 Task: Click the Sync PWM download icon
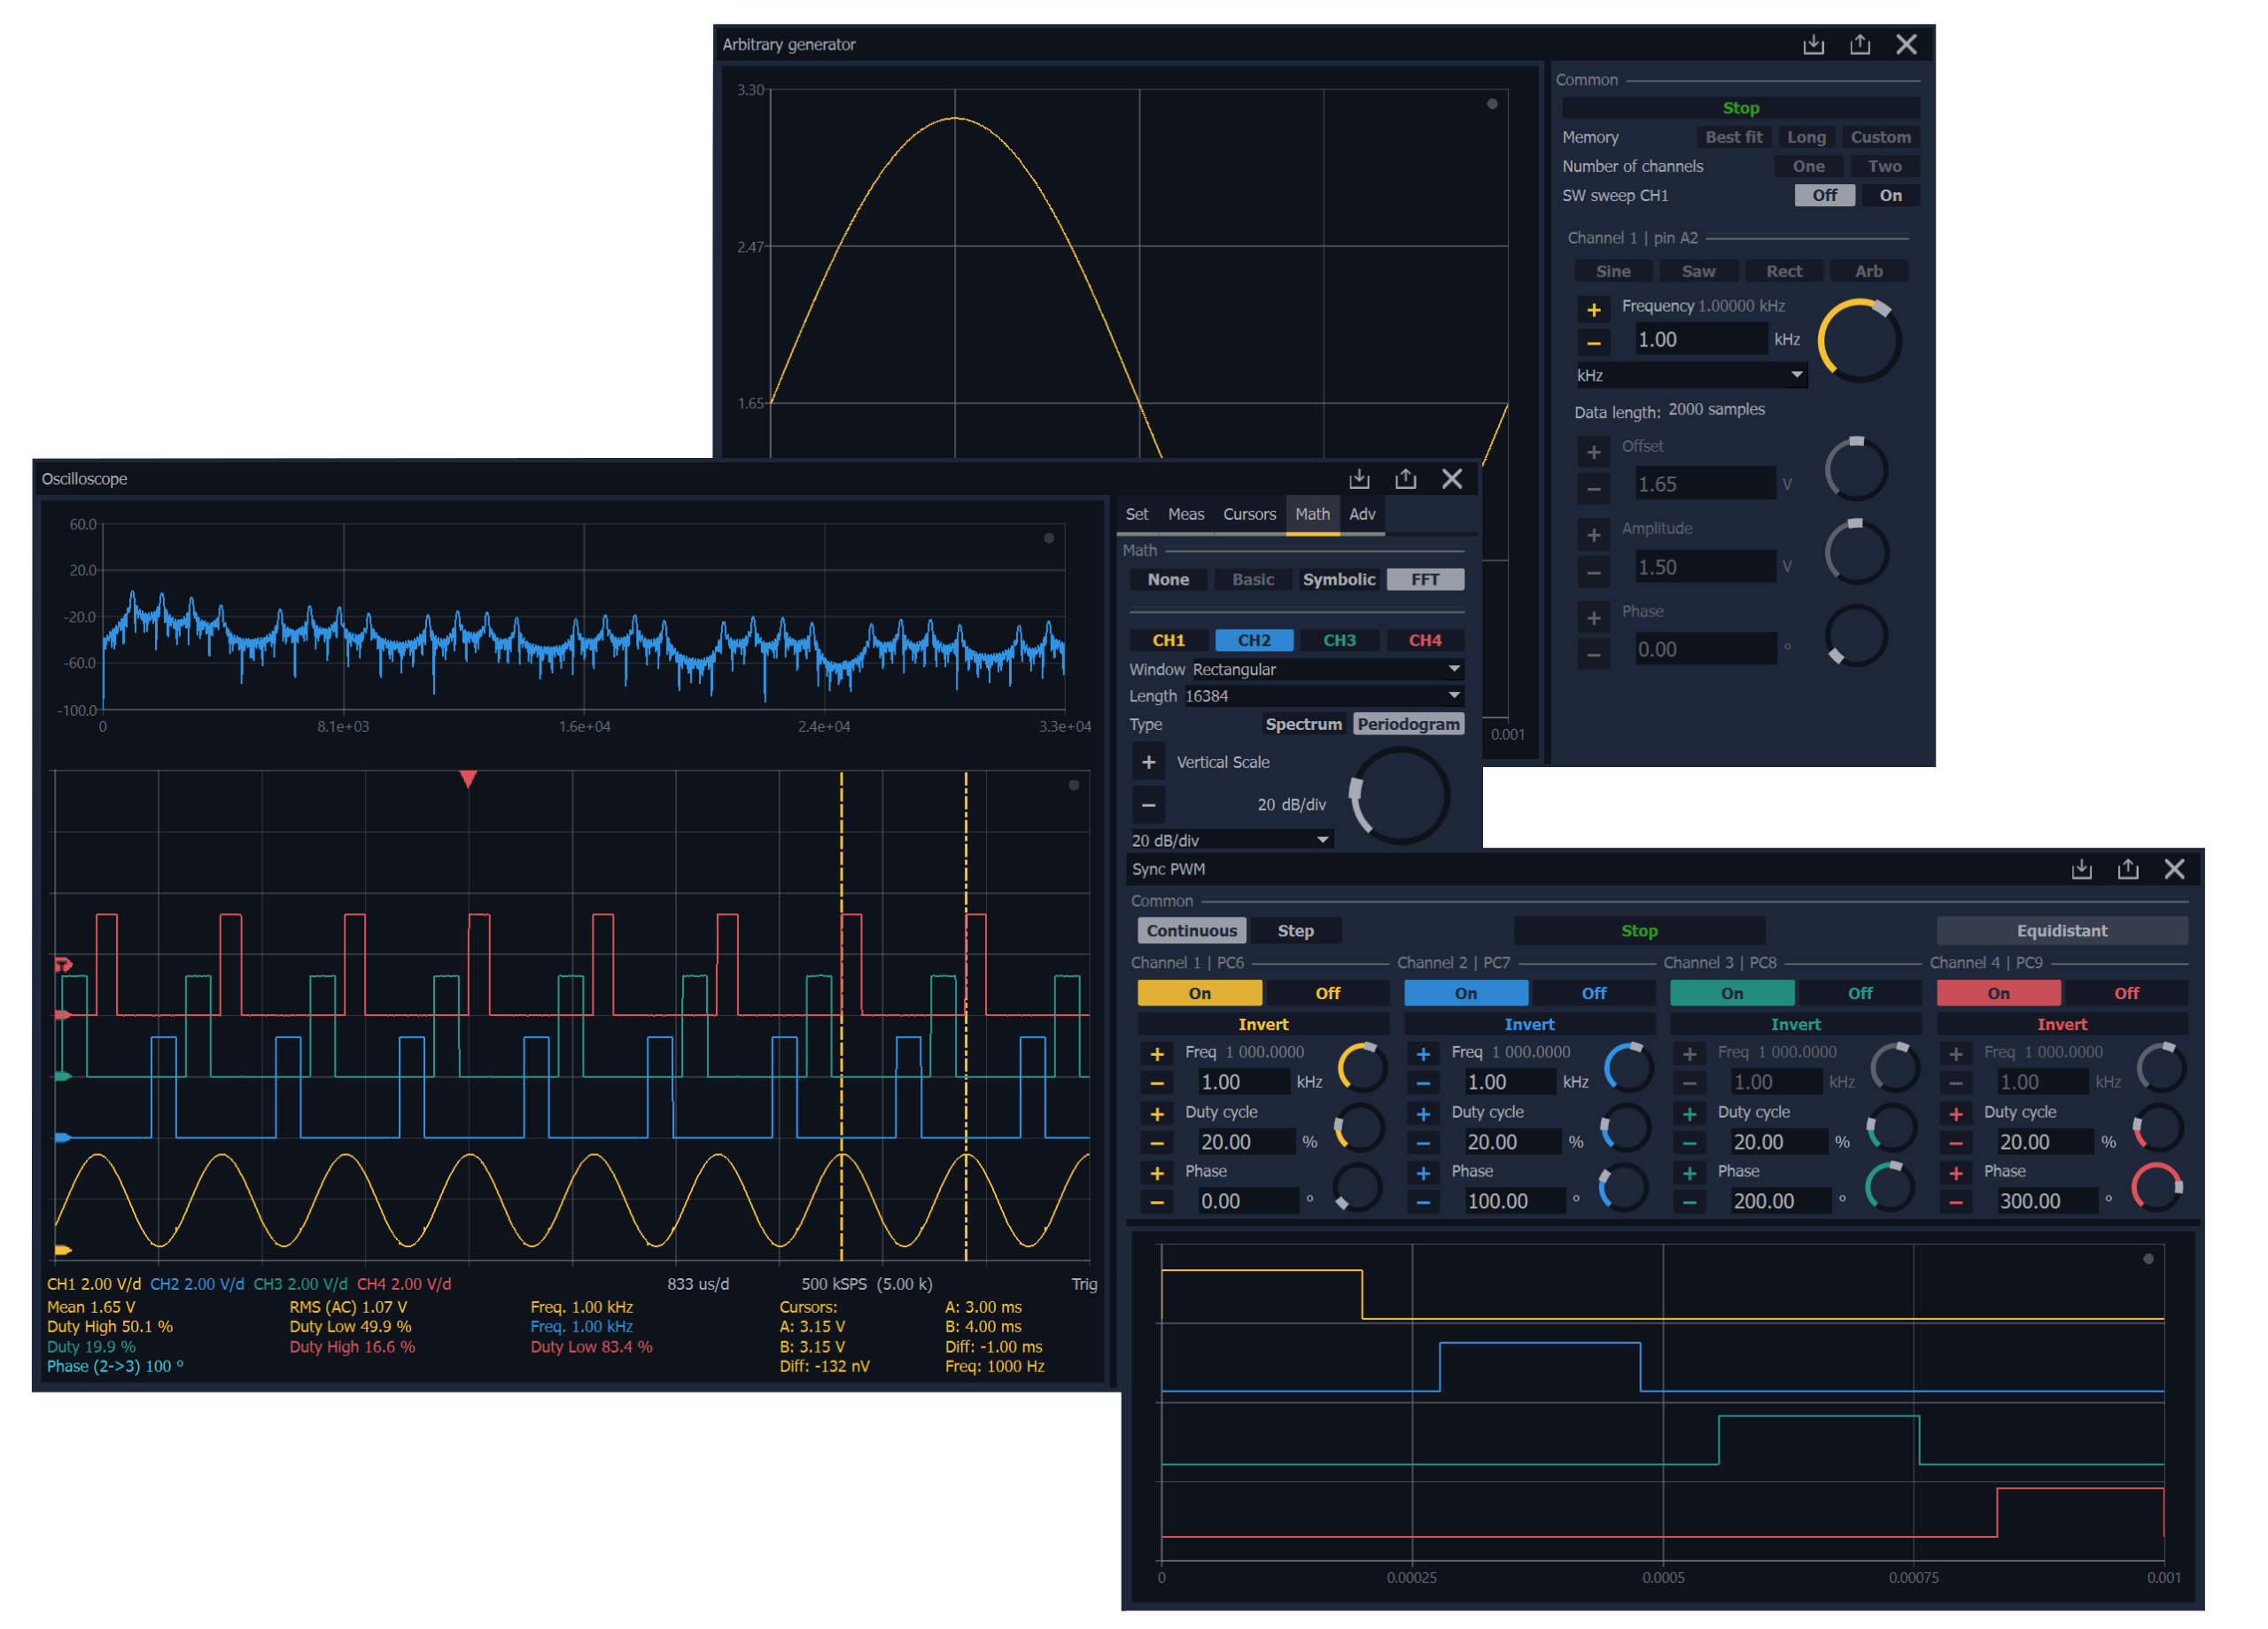coord(2081,869)
